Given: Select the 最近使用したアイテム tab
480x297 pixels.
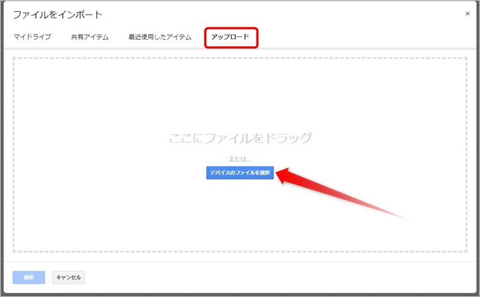Looking at the screenshot, I should [x=160, y=37].
